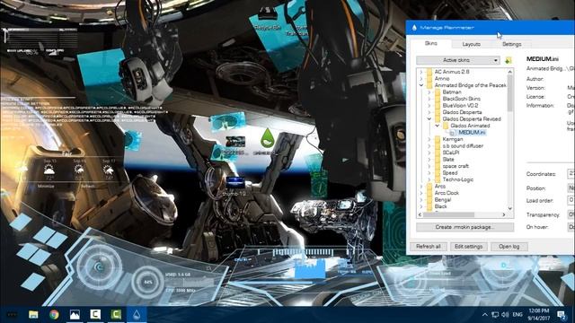Viewport: 575px width, 323px height.
Task: Click Refresh on the weather widget
Action: (88, 186)
